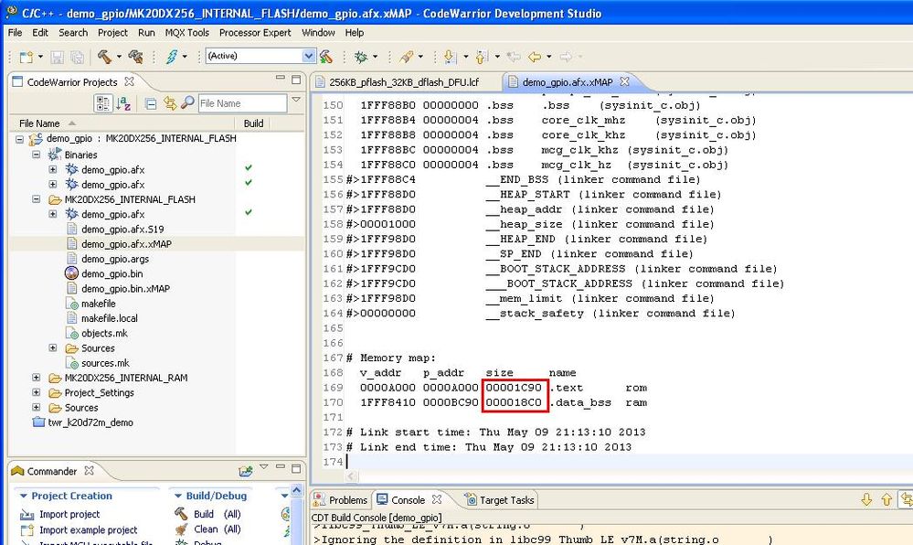913x545 pixels.
Task: Collapse the demo_gpio project root node
Action: [x=20, y=139]
